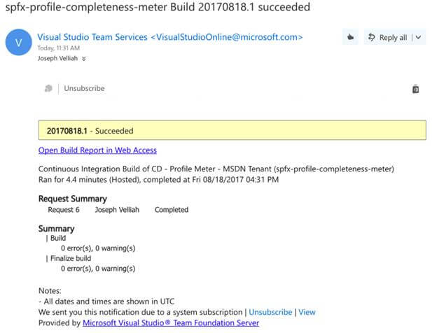Click the Joseph Velliah recipient name

pos(59,59)
